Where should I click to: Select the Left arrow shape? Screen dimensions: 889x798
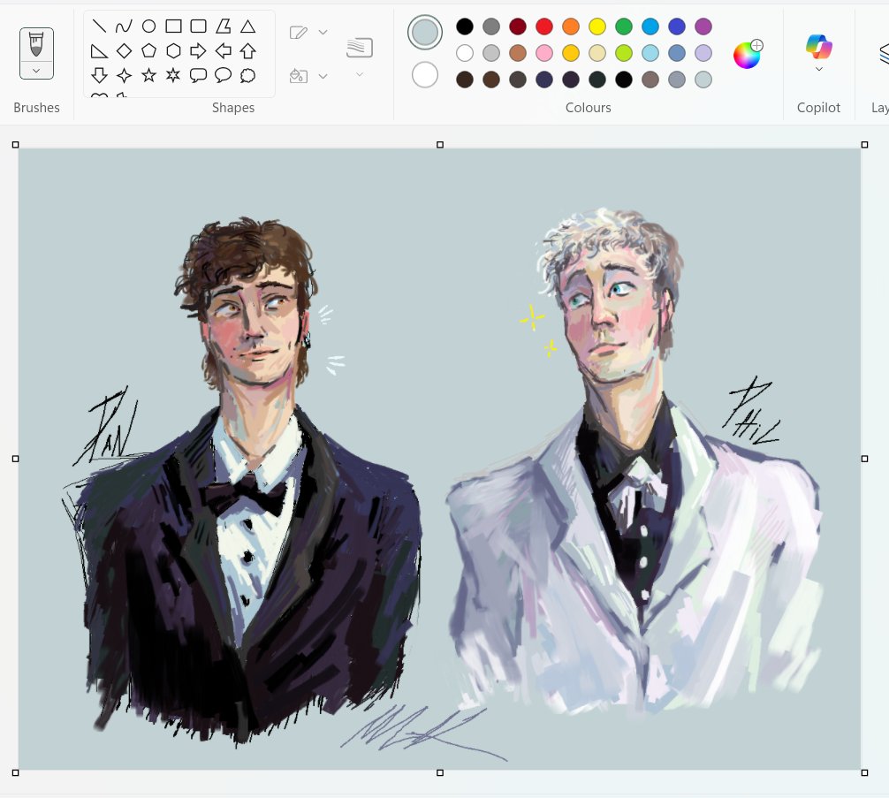pos(224,51)
